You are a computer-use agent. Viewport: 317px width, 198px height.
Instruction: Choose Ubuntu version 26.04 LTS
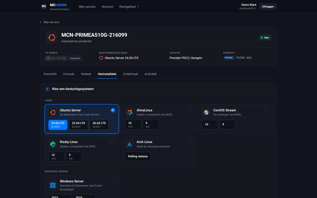99,125
